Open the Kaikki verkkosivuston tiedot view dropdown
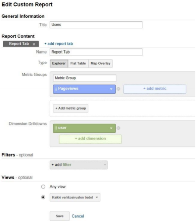Screen dimensions: 196x221 tap(75, 197)
